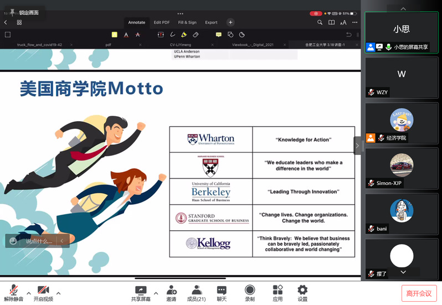Screen dimensions: 442x305
Task: Close the Viewbook_-_Digital_2021 tab
Action: 285,45
